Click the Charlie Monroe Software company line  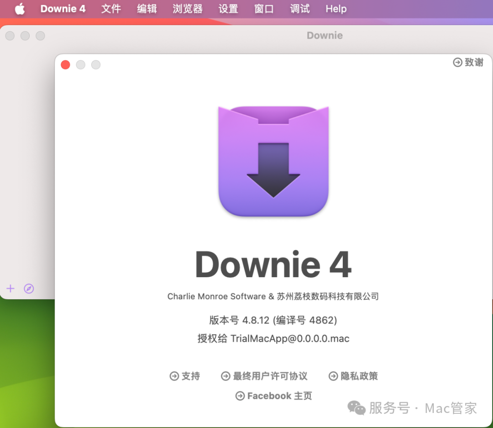273,296
